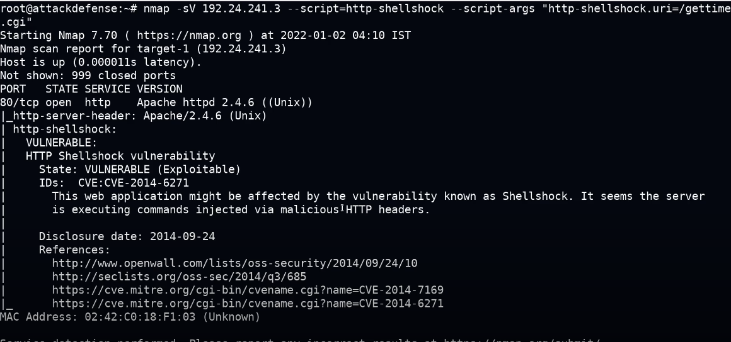This screenshot has height=342, width=731.
Task: Open the cve.mitre.org CVE-2014-7169 link
Action: [248, 290]
